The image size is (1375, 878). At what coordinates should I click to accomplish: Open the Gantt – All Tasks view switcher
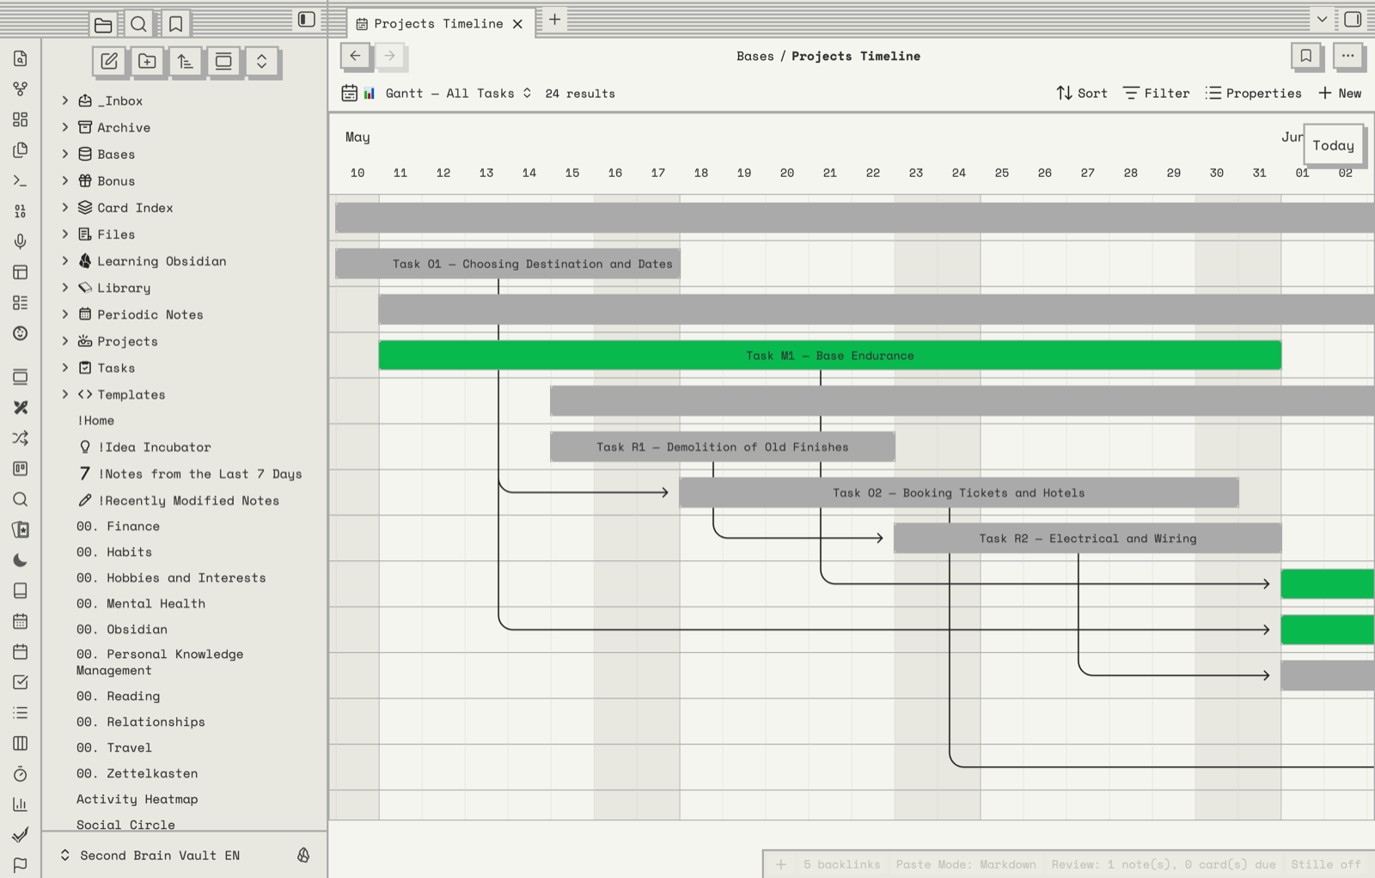pyautogui.click(x=437, y=93)
